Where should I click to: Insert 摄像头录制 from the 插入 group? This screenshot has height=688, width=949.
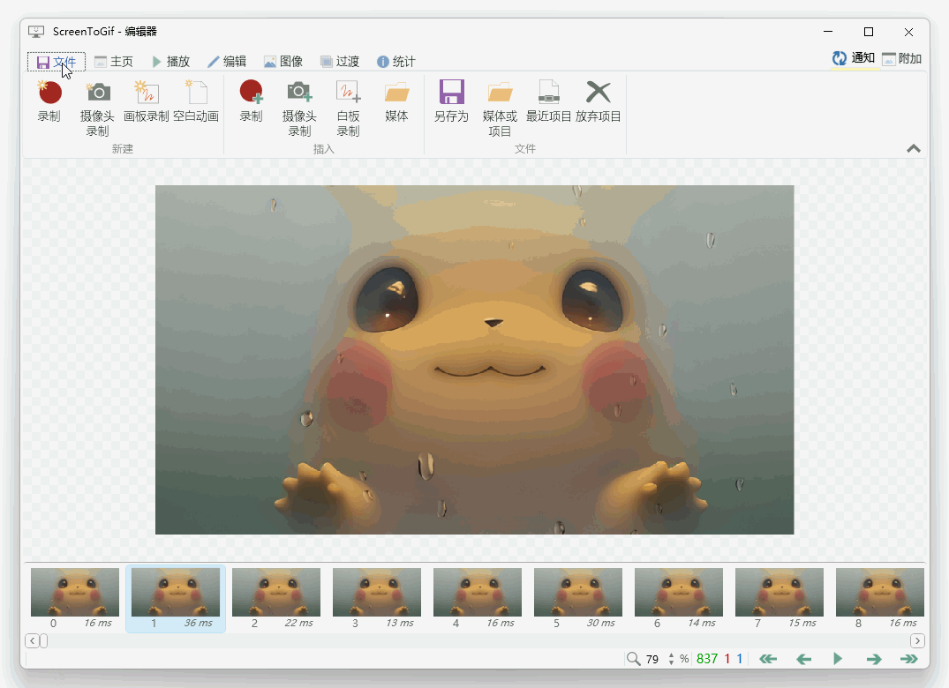pyautogui.click(x=299, y=108)
